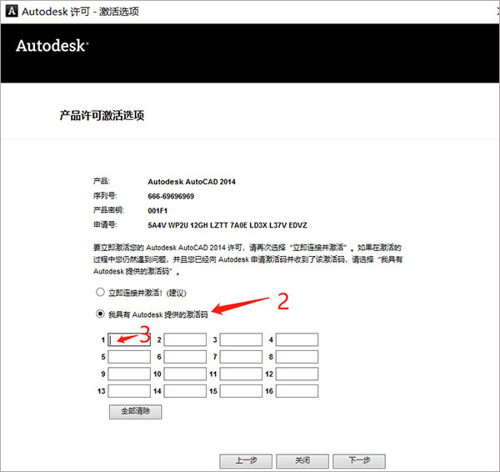Focus activation code field 16
The image size is (500, 472).
pyautogui.click(x=297, y=391)
